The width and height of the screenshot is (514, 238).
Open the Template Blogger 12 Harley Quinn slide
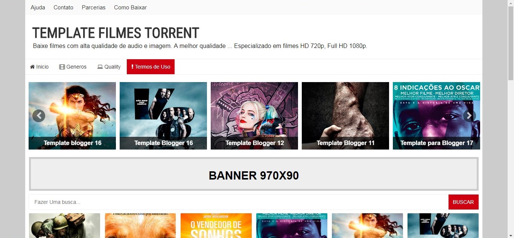[254, 116]
